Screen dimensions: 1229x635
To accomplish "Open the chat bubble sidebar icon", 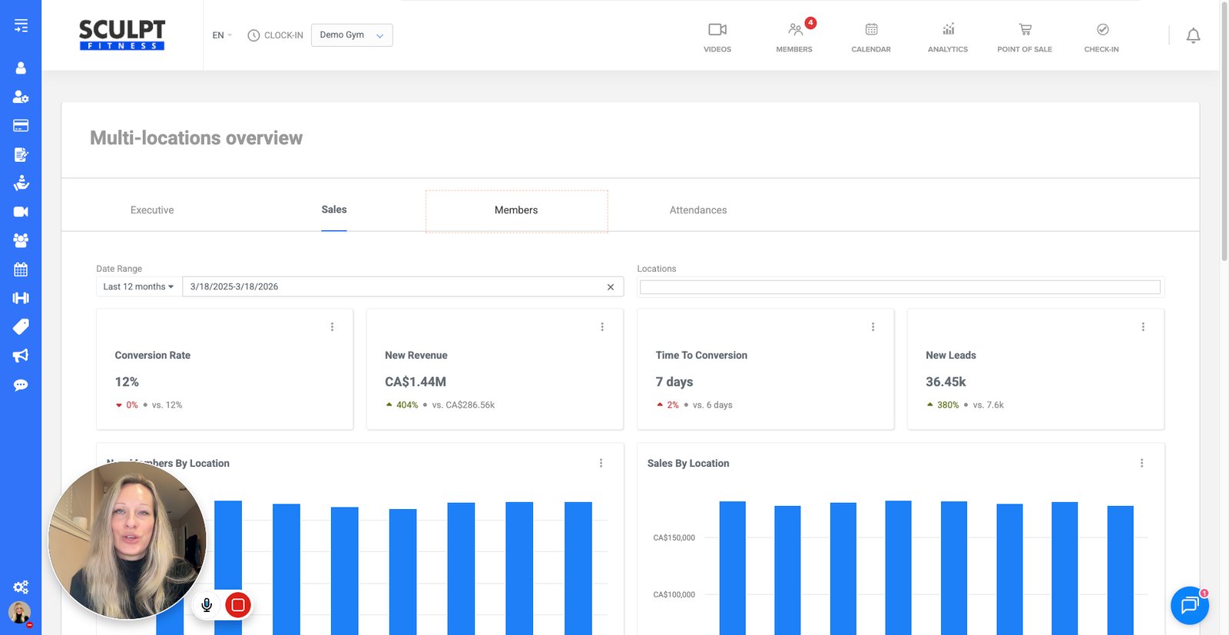I will coord(21,385).
